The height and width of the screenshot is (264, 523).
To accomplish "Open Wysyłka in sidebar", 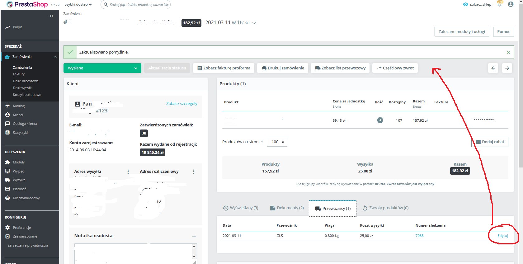I will (x=19, y=180).
